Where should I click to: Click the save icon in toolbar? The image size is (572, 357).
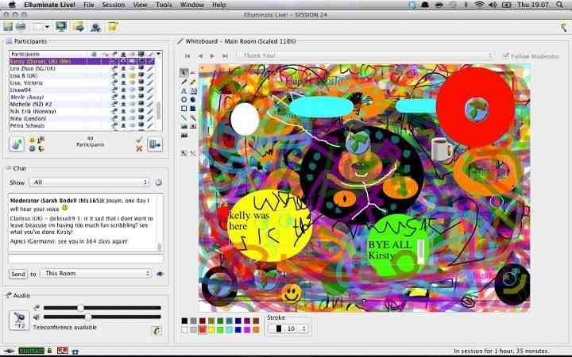click(8, 27)
